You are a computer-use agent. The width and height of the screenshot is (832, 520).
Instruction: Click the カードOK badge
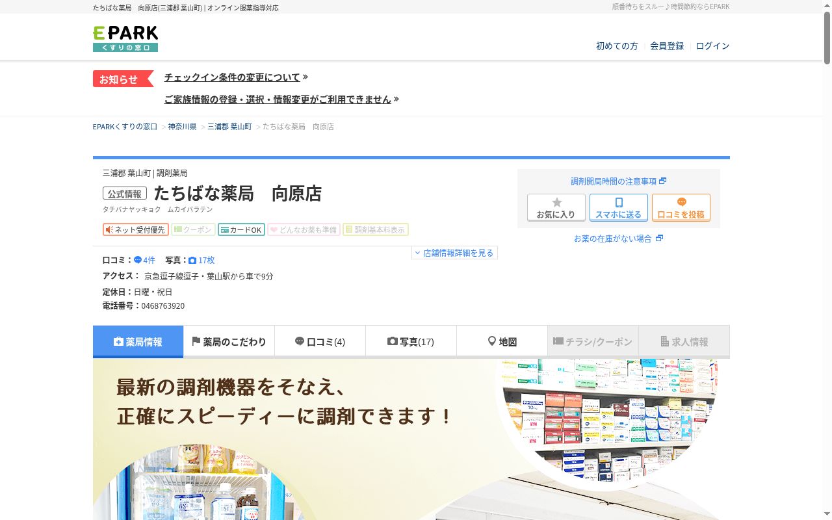(241, 229)
